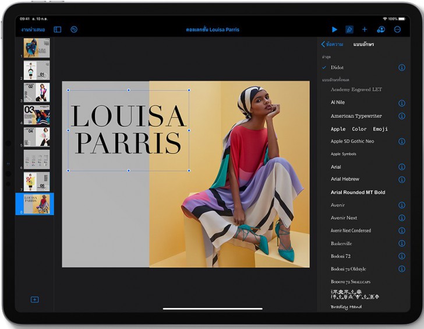Select Arial Rounded MT Bold in the font list
The height and width of the screenshot is (329, 424).
point(358,192)
